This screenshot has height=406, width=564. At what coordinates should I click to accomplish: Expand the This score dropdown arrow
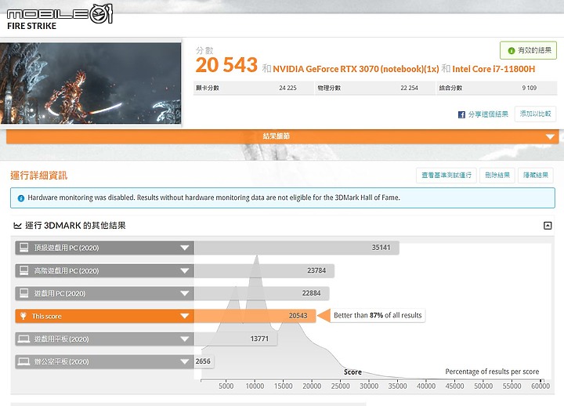point(185,316)
